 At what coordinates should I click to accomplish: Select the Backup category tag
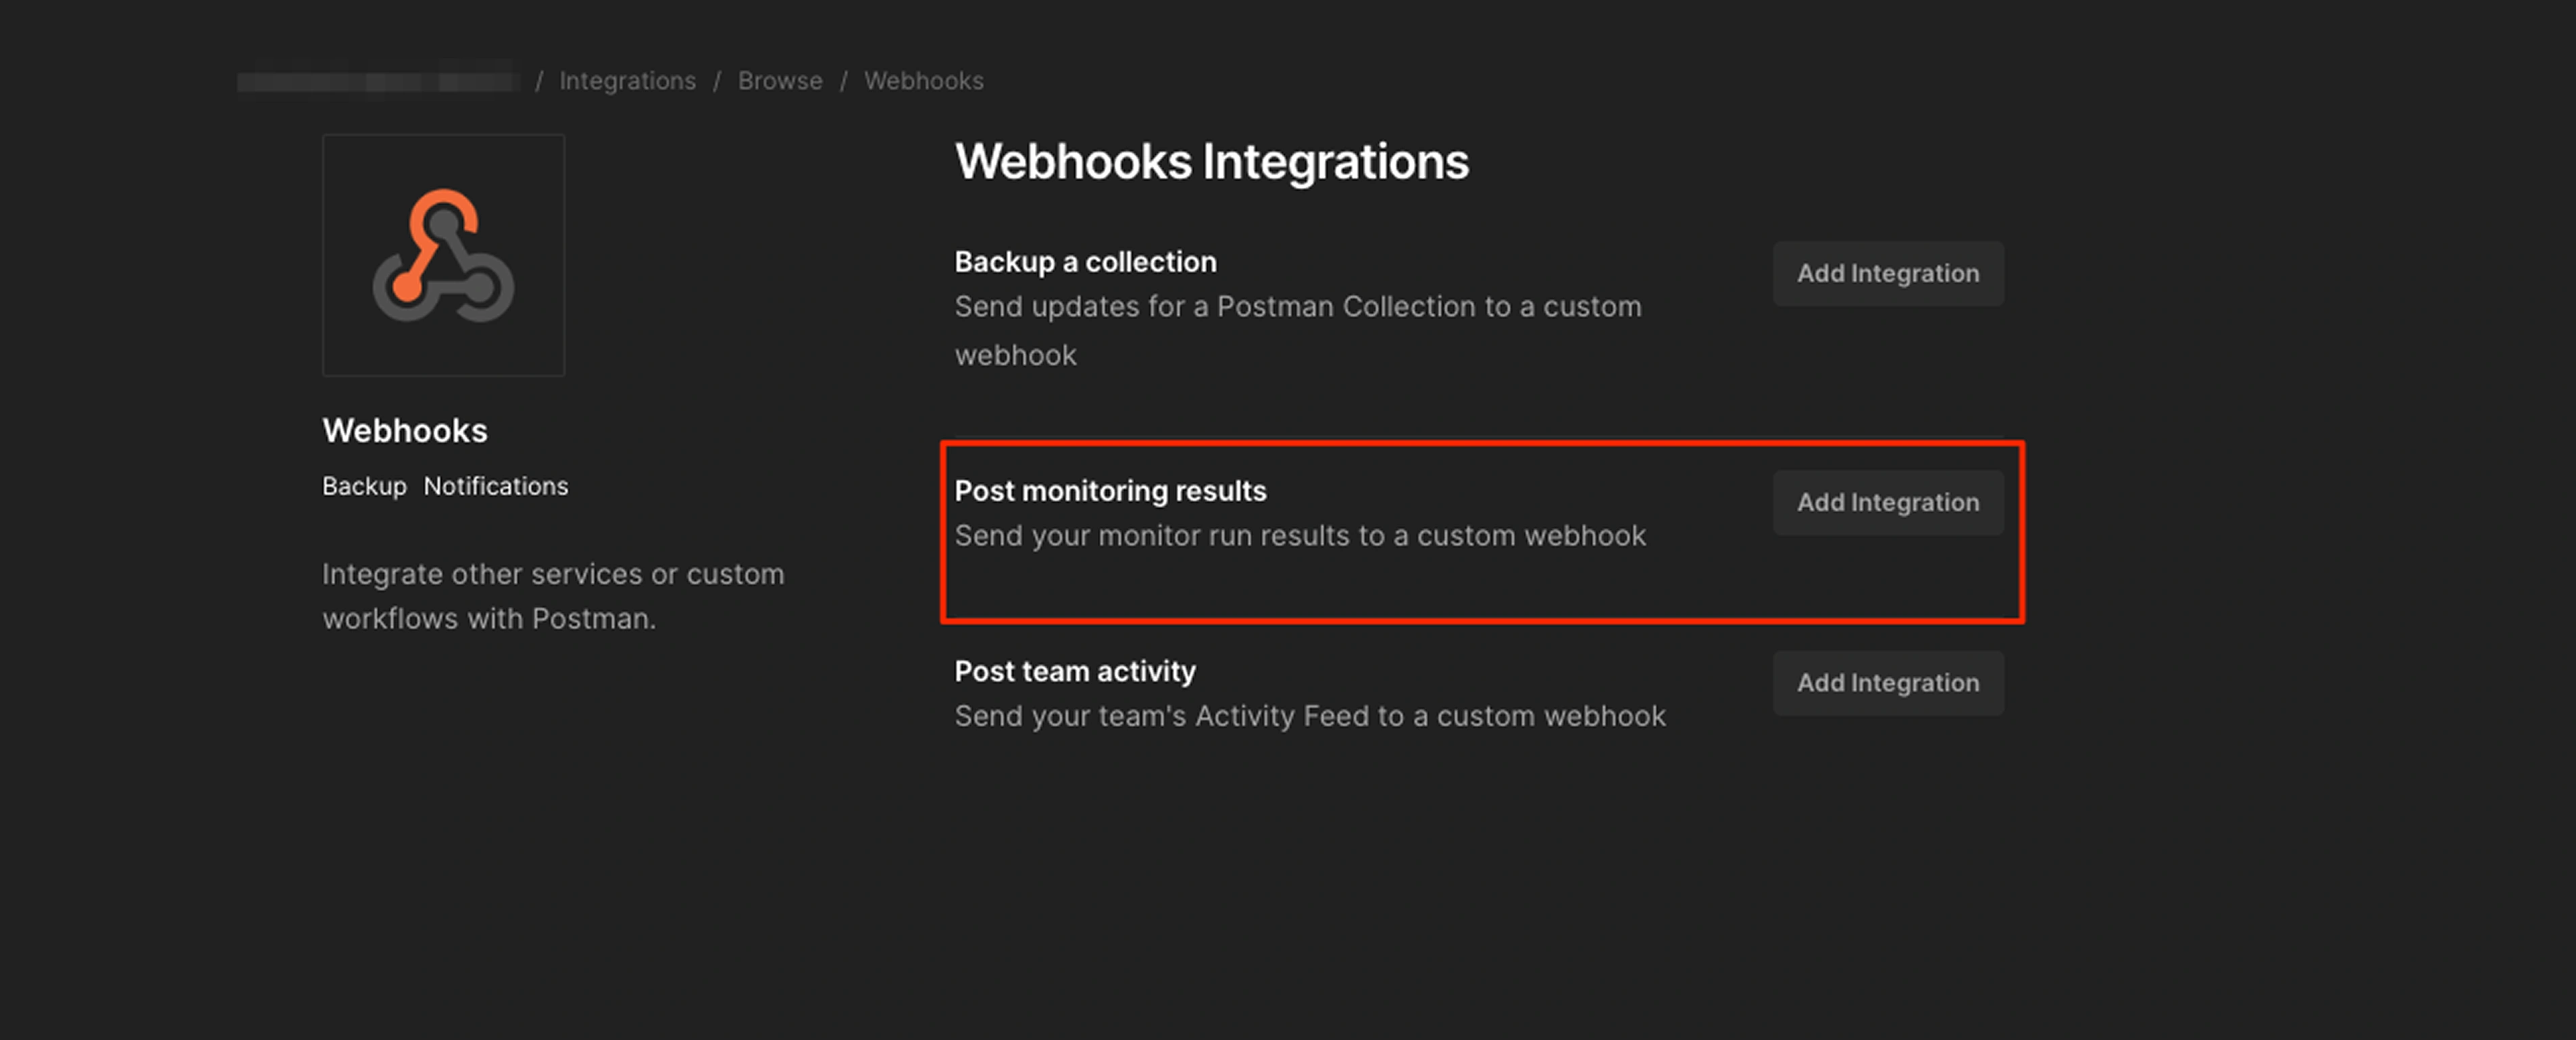(x=364, y=486)
